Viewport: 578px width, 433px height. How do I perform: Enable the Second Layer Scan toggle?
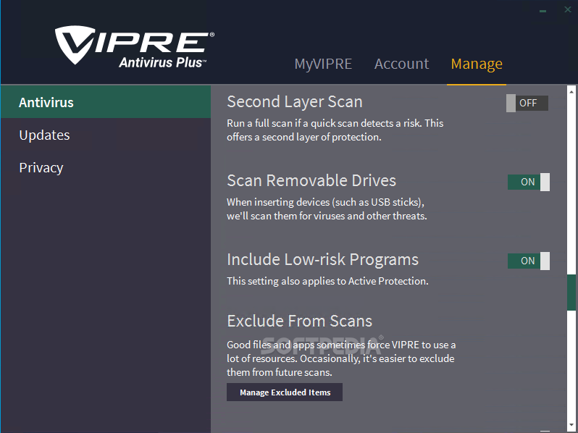(527, 104)
